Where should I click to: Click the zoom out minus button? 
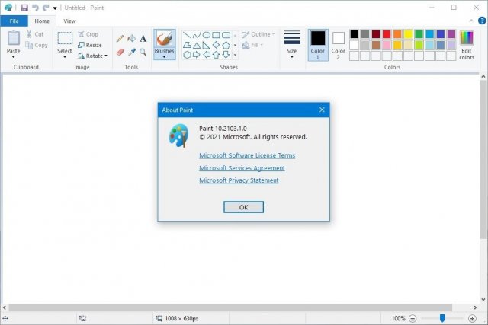click(x=413, y=318)
